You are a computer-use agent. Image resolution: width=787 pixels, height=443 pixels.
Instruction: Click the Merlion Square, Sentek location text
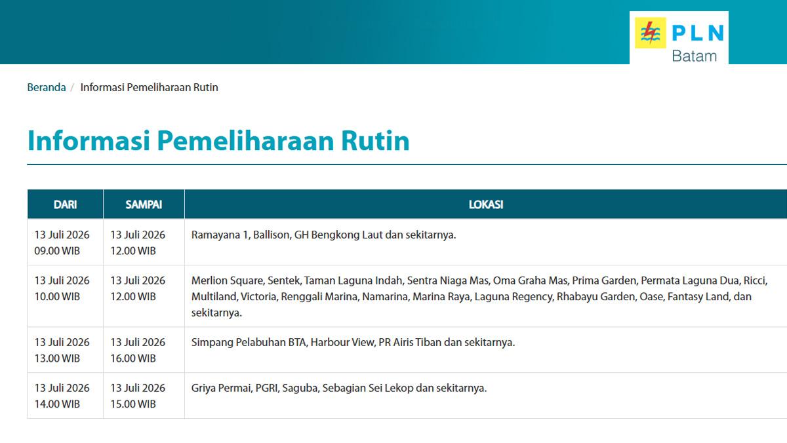479,296
